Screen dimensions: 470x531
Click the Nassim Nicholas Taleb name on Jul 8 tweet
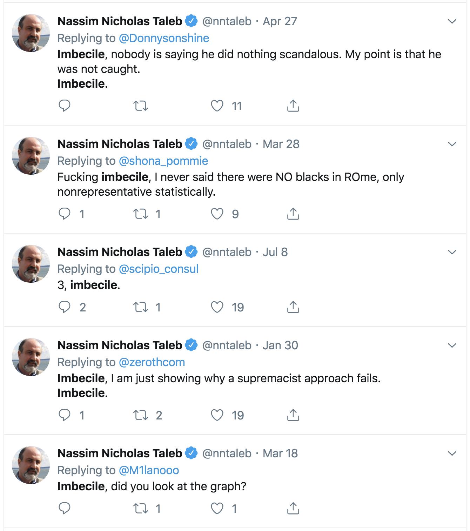coord(120,252)
